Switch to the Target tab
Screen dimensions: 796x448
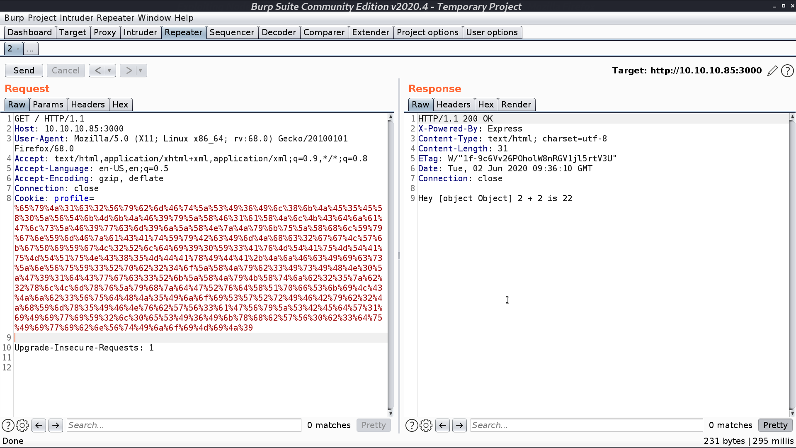[x=73, y=32]
